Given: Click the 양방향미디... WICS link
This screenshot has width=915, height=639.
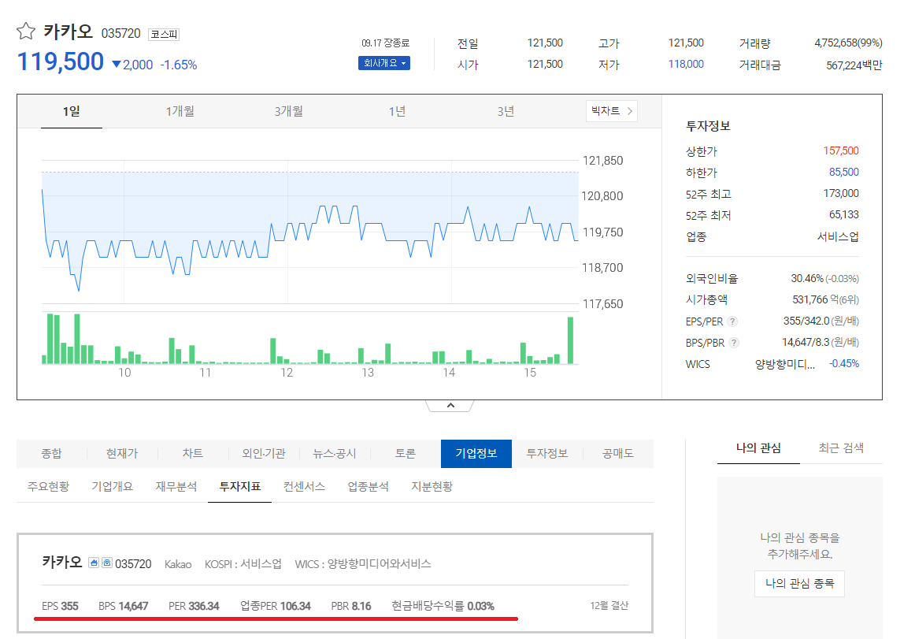Looking at the screenshot, I should click(x=785, y=364).
